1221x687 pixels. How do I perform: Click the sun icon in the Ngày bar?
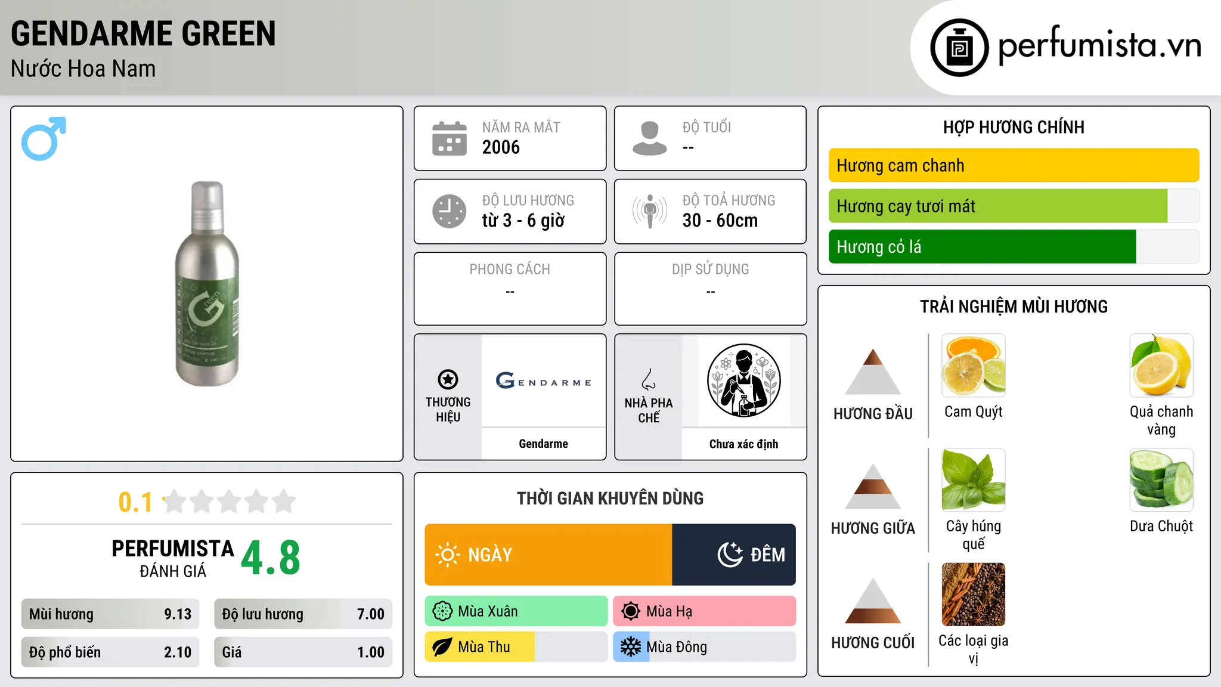(x=448, y=555)
